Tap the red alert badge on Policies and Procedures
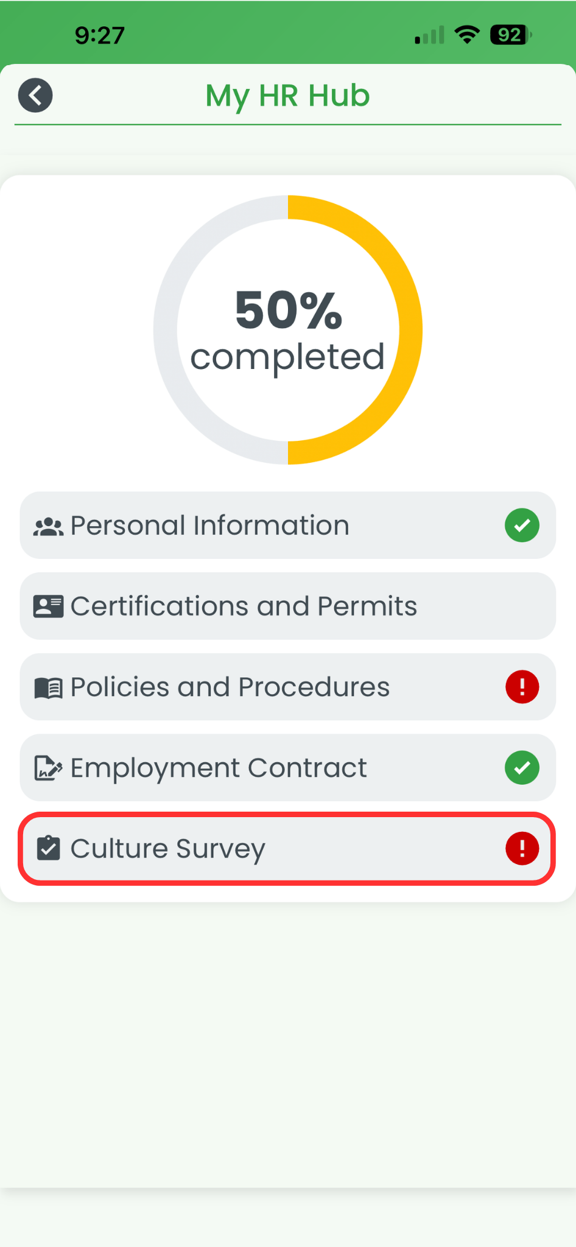Viewport: 576px width, 1247px height. point(522,687)
